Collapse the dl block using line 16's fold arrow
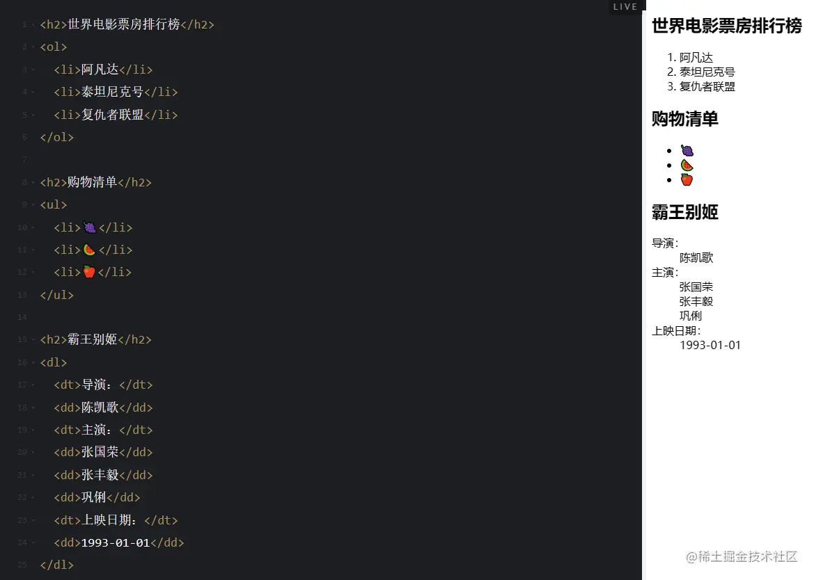 pos(32,362)
